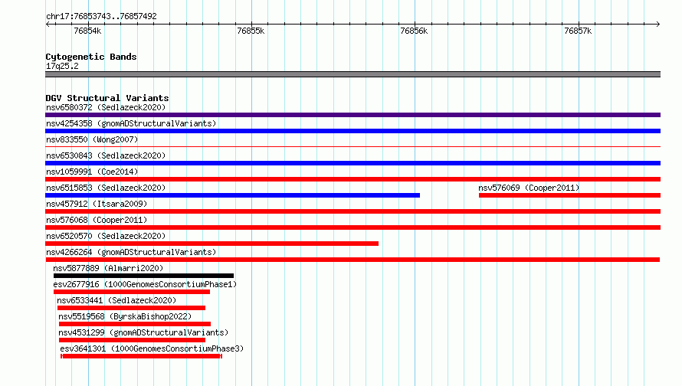Click the nsv6580372 (Sedlazeck2020) variant label
Screen dimensions: 682x386
[x=106, y=107]
